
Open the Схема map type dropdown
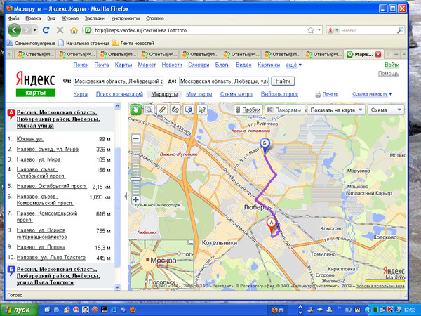click(385, 110)
